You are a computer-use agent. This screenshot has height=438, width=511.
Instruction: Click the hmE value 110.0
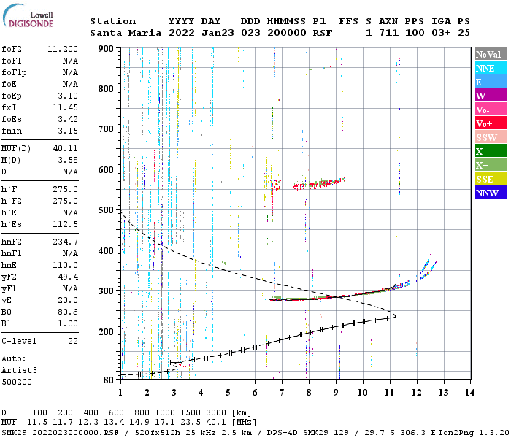click(x=65, y=265)
